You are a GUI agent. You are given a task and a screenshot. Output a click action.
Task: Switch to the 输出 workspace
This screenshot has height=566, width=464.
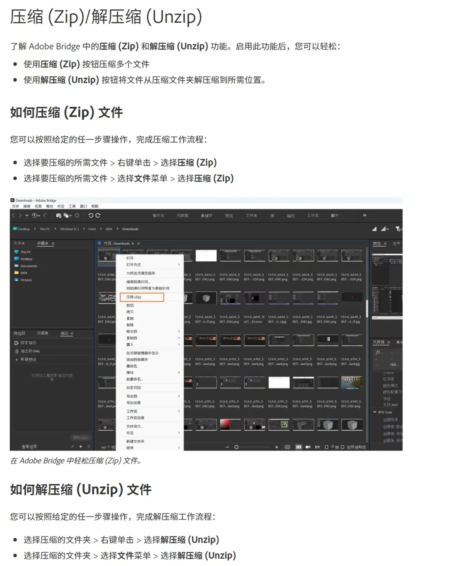(x=291, y=216)
